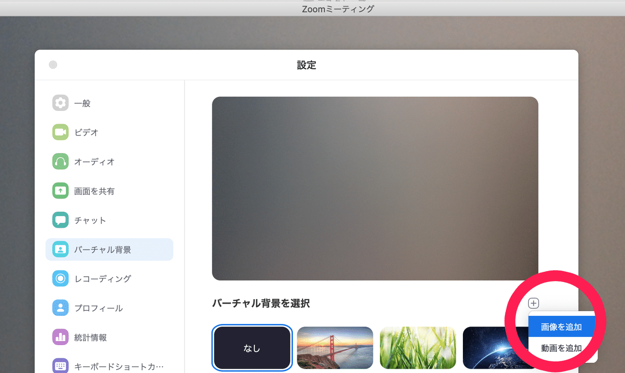Open the チャット speech bubble icon

[x=61, y=220]
